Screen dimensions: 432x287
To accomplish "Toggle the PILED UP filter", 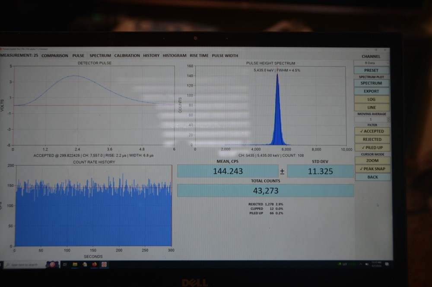I will (372, 148).
